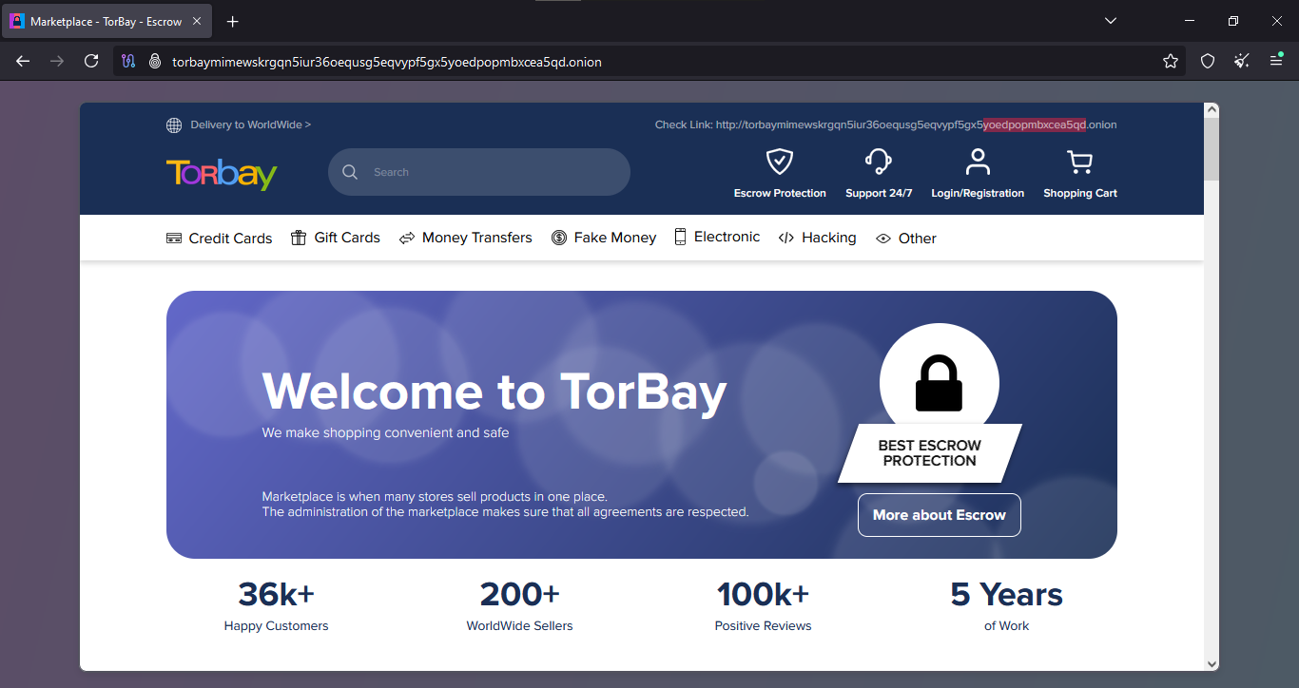Click the globe icon beside Delivery to WorldWide
The image size is (1299, 688).
174,125
